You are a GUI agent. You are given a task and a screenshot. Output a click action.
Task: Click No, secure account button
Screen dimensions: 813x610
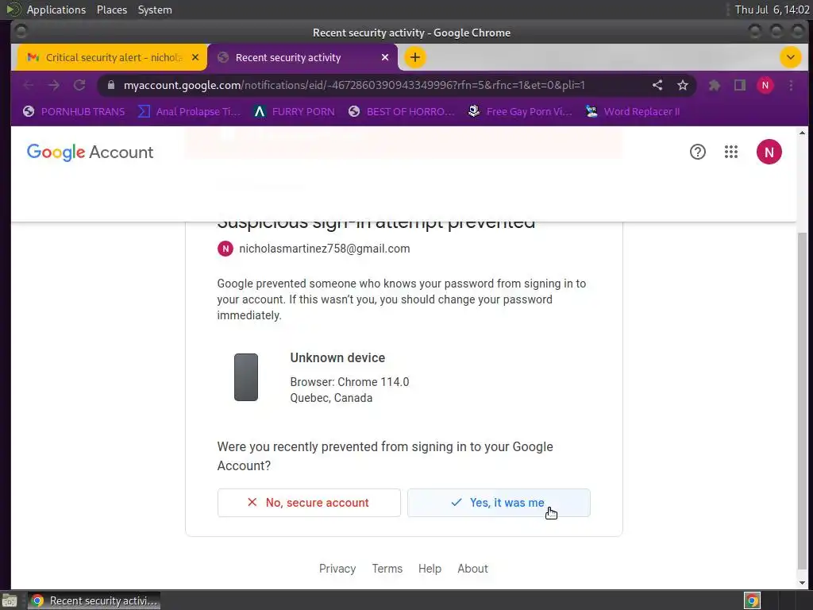[309, 503]
